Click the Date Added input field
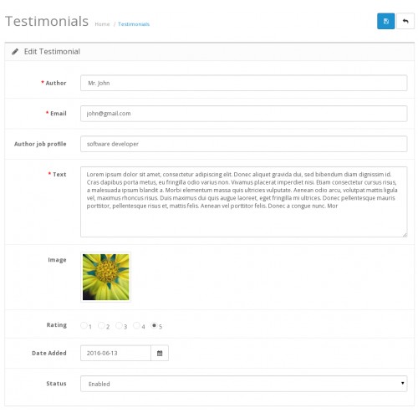418x418 pixels. click(x=115, y=353)
